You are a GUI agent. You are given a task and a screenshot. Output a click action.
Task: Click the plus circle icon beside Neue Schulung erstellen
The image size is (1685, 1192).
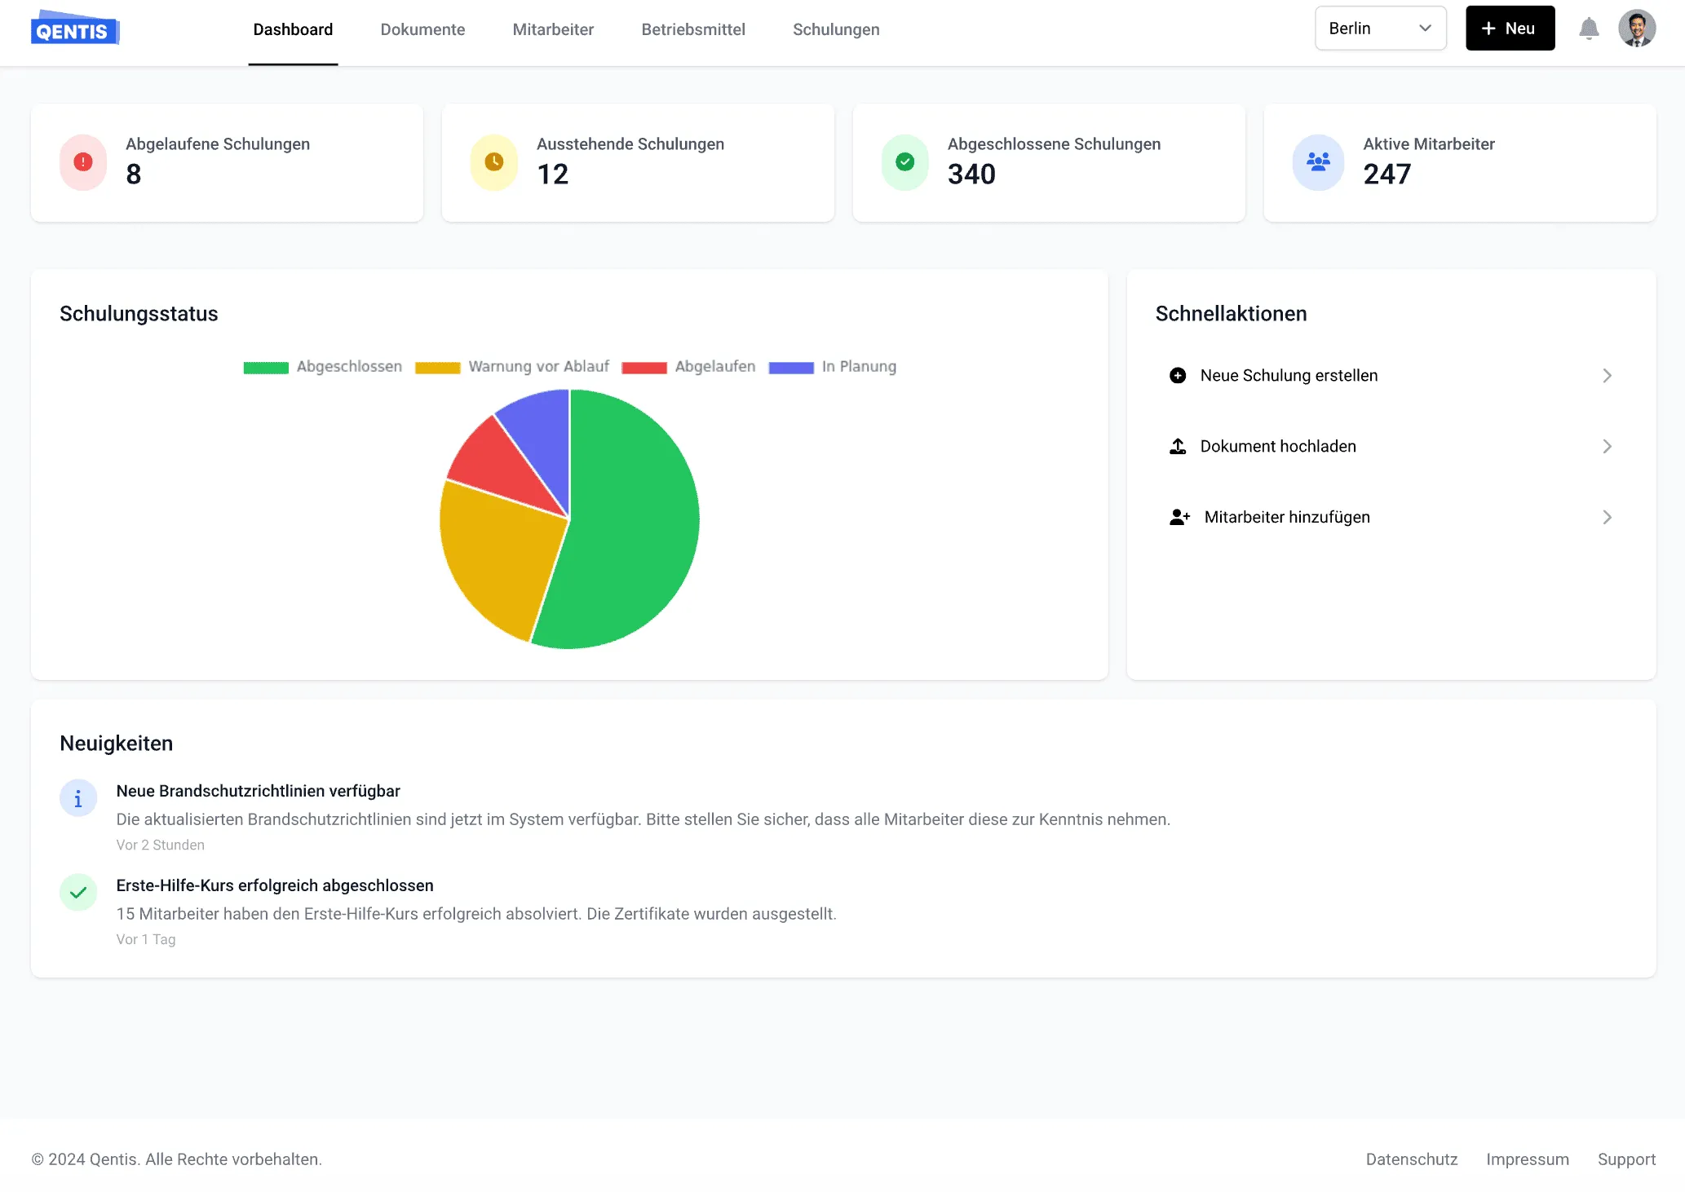coord(1178,375)
